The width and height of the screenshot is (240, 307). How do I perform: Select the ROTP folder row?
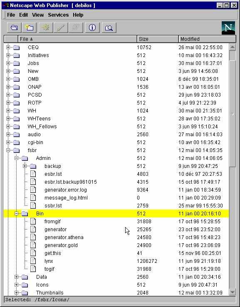[x=116, y=103]
